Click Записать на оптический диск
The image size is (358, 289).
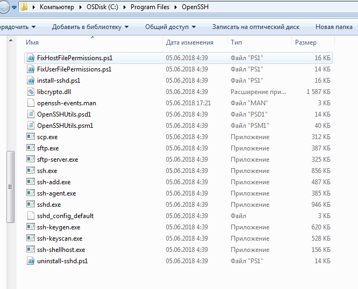pyautogui.click(x=256, y=27)
